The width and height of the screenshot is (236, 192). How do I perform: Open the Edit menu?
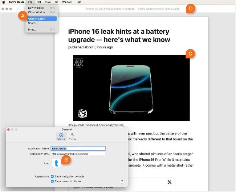coord(38,2)
